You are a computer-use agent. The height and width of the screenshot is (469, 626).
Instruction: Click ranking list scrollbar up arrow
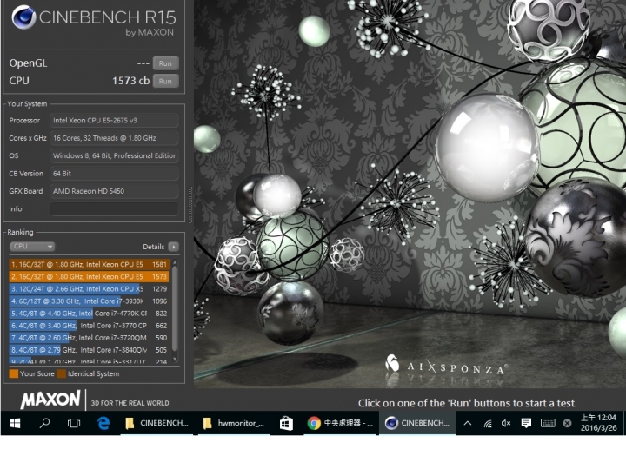175,263
